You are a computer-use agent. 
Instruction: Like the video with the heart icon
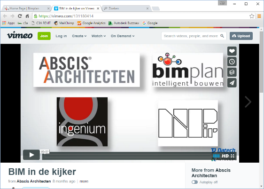pyautogui.click(x=232, y=51)
